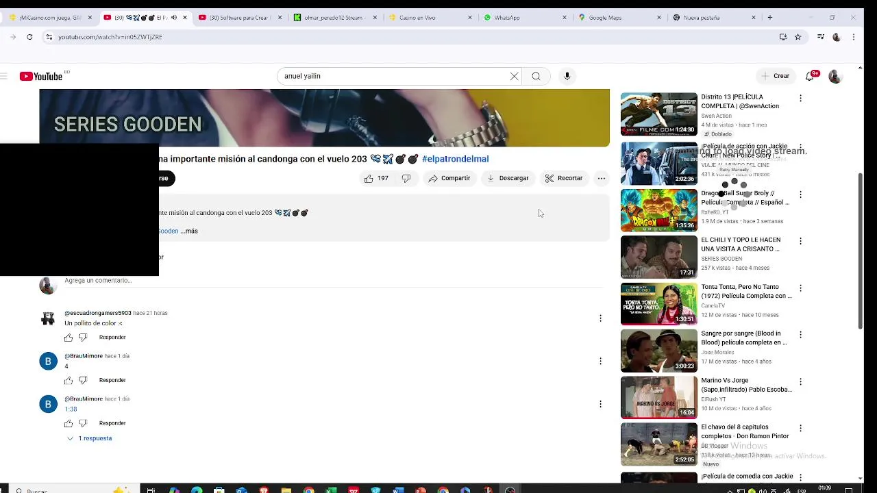The width and height of the screenshot is (877, 493).
Task: Switch to olmar_peredo12 Stream tab
Action: coord(334,17)
